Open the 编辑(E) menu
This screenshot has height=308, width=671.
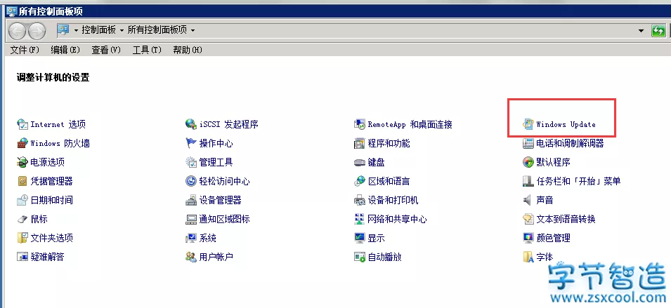point(65,50)
